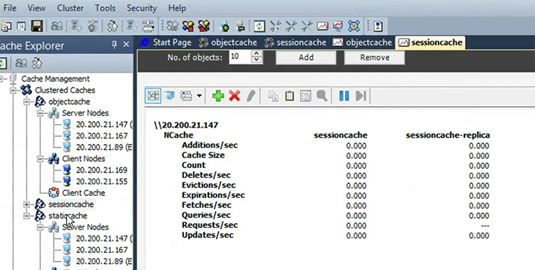The image size is (535, 270).
Task: Select the Client Cache tree item
Action: pos(83,193)
